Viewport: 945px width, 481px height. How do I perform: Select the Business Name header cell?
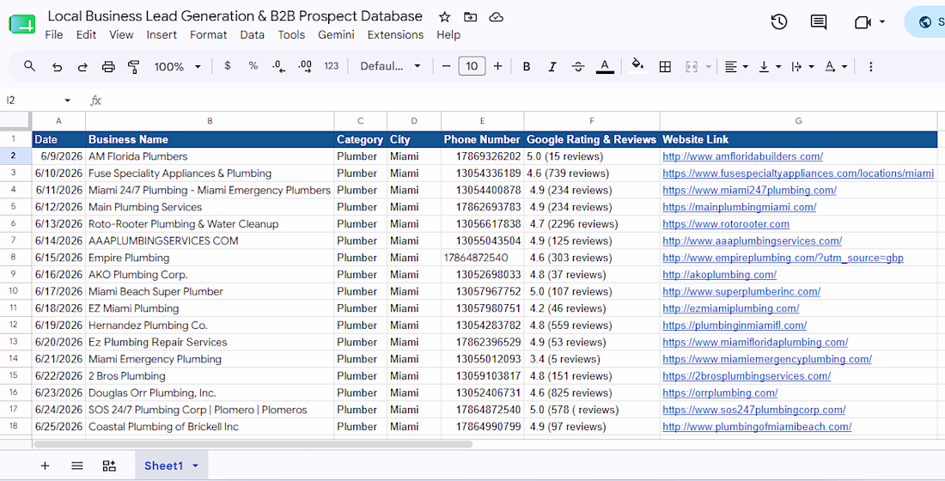click(x=210, y=139)
